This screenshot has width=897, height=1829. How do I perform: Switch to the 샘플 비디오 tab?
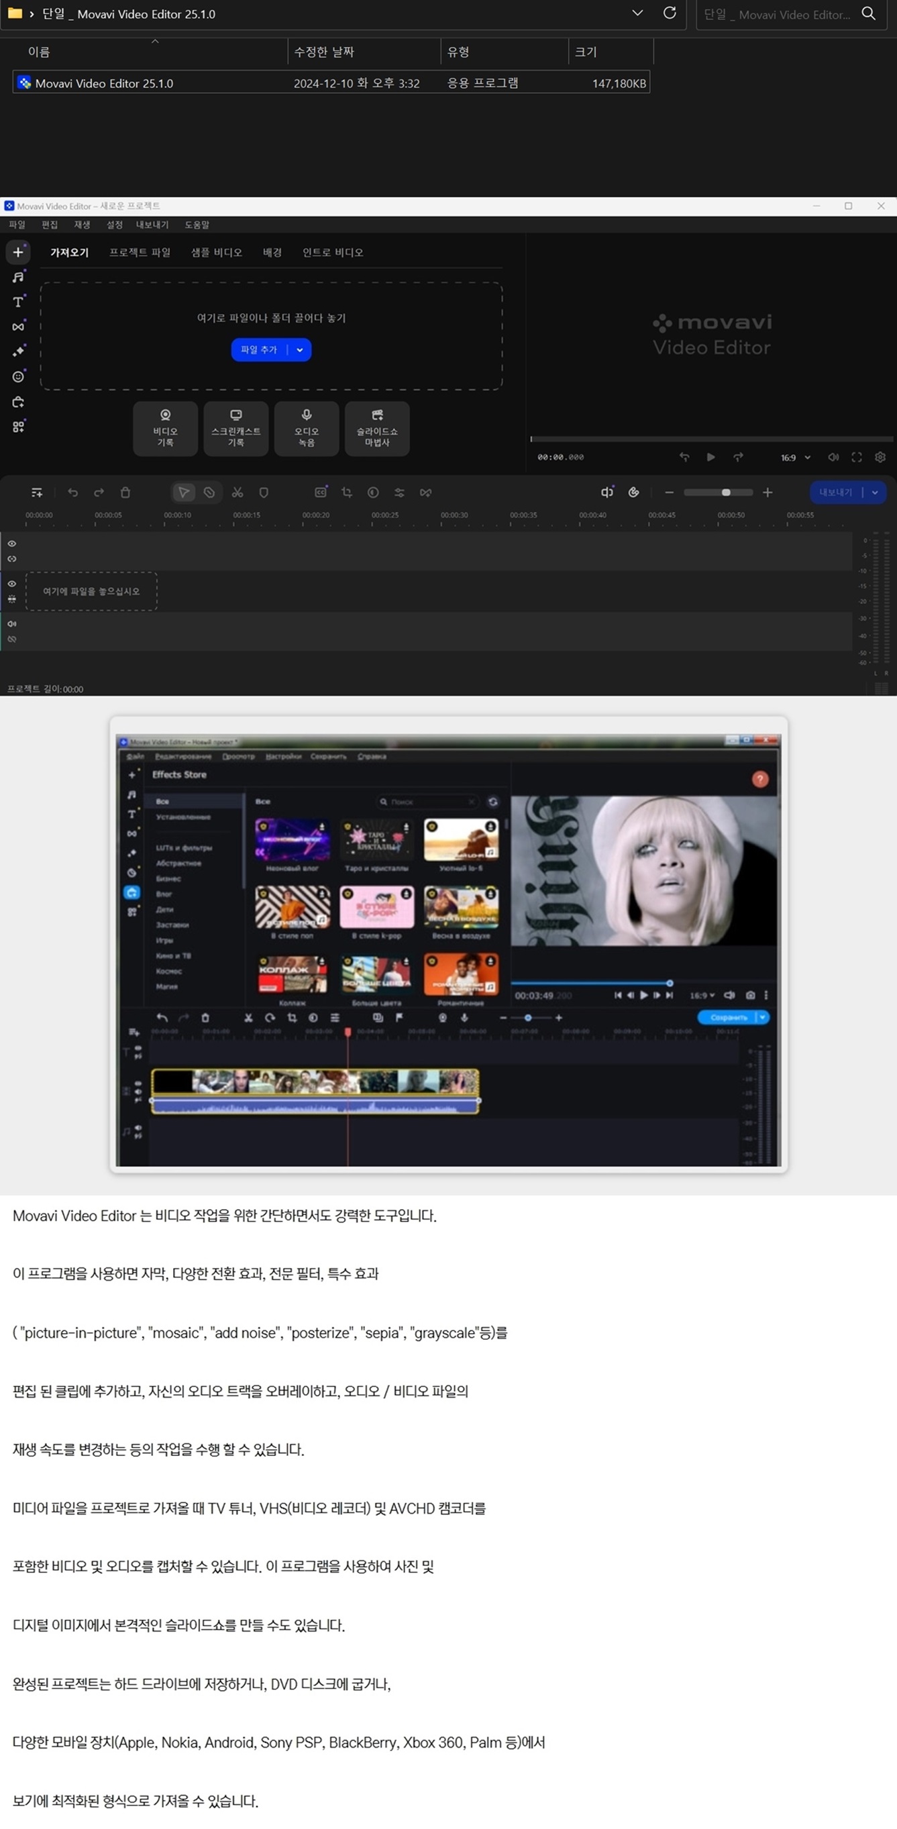pos(217,252)
